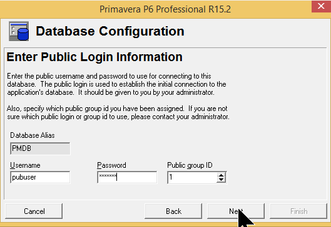331x227 pixels.
Task: Go to the previous step with Back
Action: [x=173, y=211]
